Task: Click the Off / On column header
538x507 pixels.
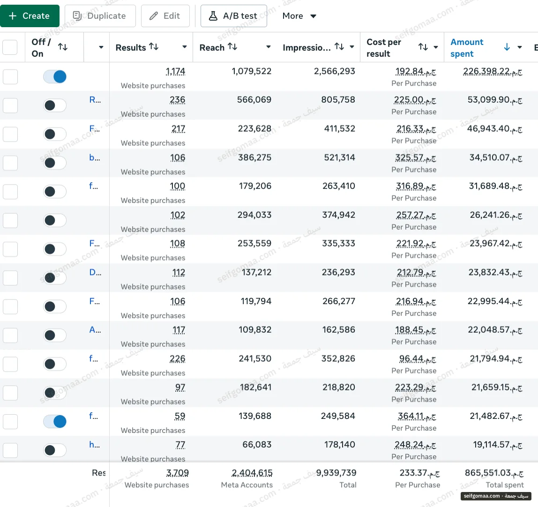Action: [41, 48]
